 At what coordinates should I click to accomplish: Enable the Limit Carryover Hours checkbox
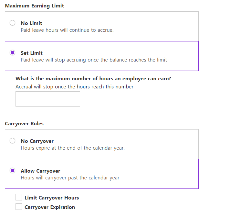[19, 198]
